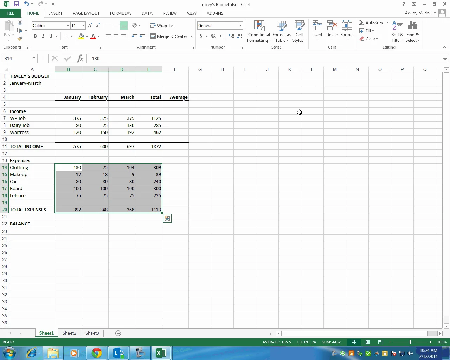Screen dimensions: 450x360
Task: Toggle Wrap Text
Action: [x=163, y=25]
